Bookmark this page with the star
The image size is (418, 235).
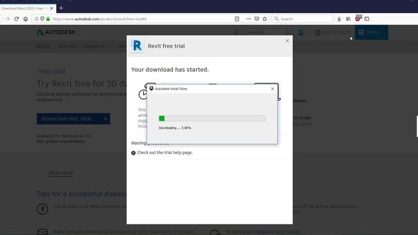(x=265, y=19)
